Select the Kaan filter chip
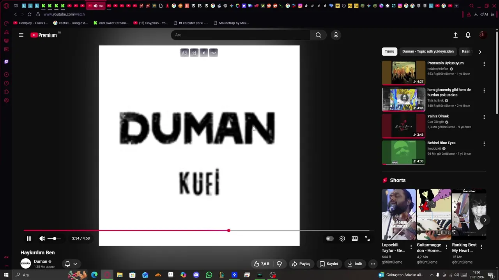499x280 pixels. tap(466, 51)
